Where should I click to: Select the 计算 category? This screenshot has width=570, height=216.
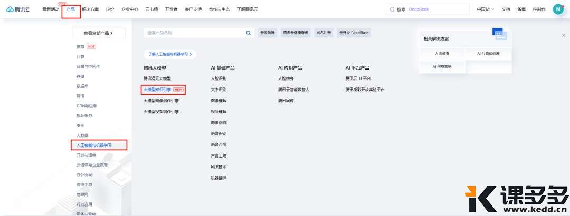pyautogui.click(x=80, y=56)
